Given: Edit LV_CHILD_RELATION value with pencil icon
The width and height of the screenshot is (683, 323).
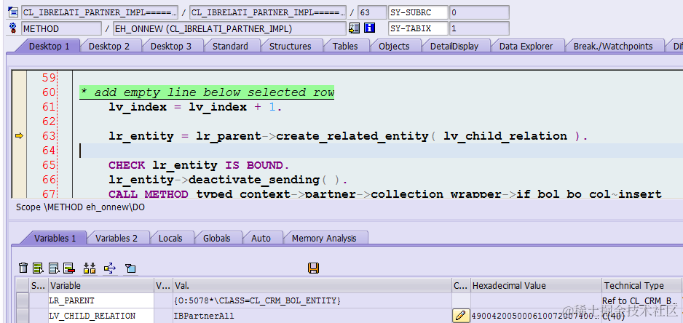Looking at the screenshot, I should click(x=461, y=316).
